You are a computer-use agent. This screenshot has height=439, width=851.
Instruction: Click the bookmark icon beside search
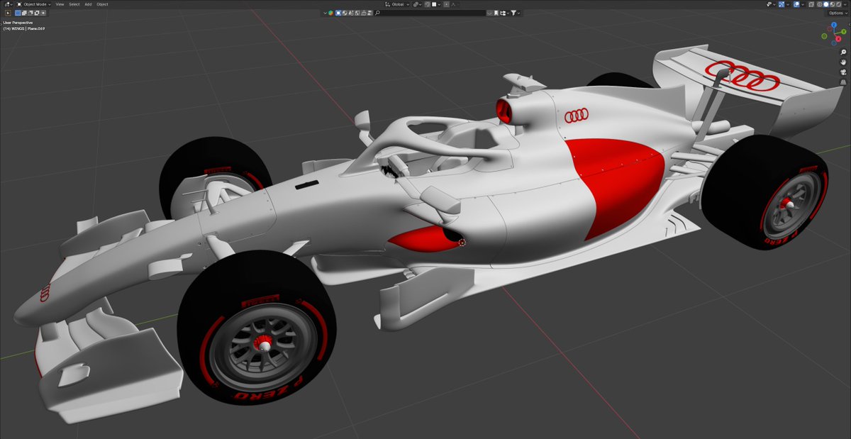496,13
